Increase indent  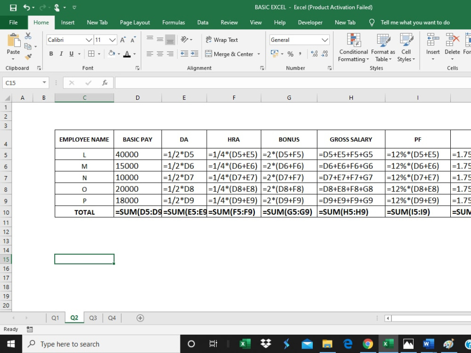(x=195, y=54)
